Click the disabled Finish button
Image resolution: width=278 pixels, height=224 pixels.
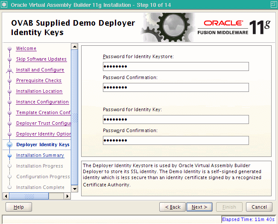229,207
